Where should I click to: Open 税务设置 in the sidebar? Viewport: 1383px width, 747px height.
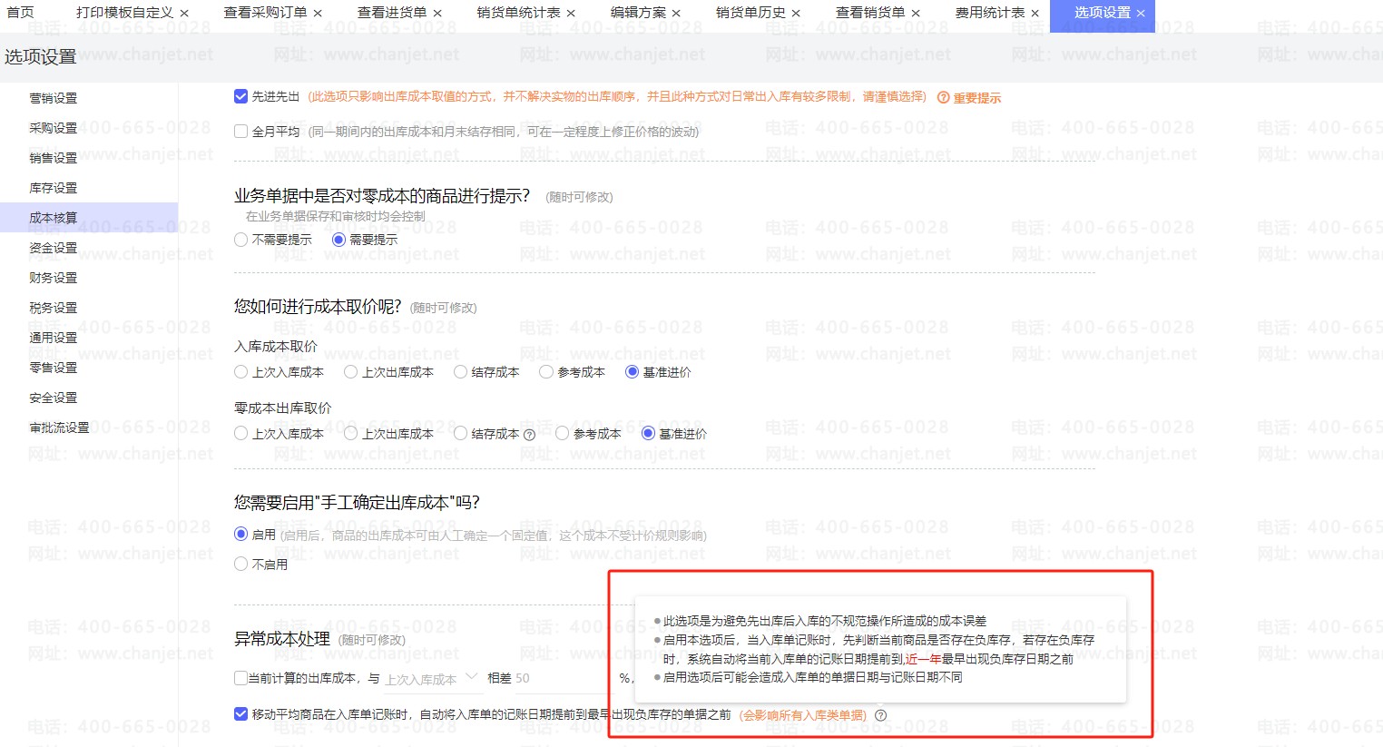point(54,308)
